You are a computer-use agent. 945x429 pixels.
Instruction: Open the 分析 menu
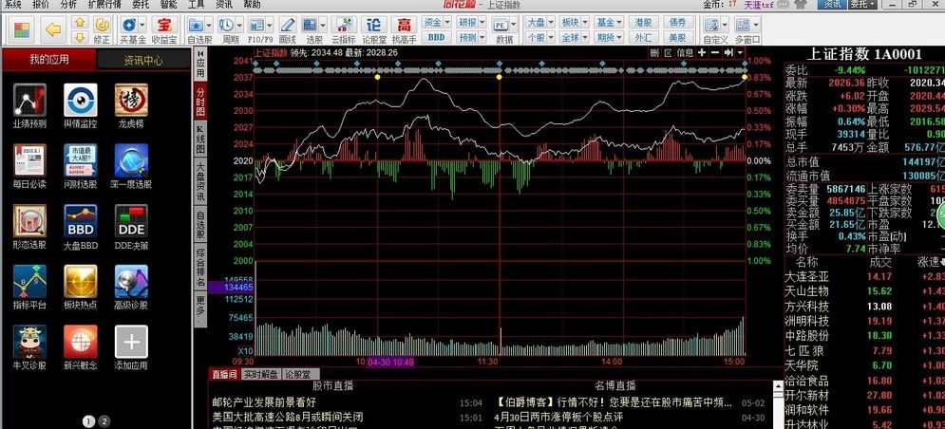pos(68,5)
